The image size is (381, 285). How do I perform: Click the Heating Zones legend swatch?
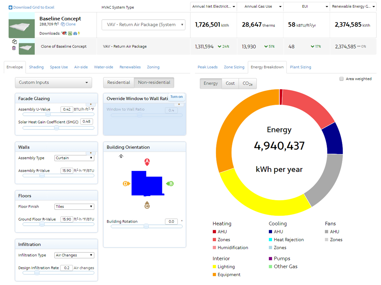[214, 240]
